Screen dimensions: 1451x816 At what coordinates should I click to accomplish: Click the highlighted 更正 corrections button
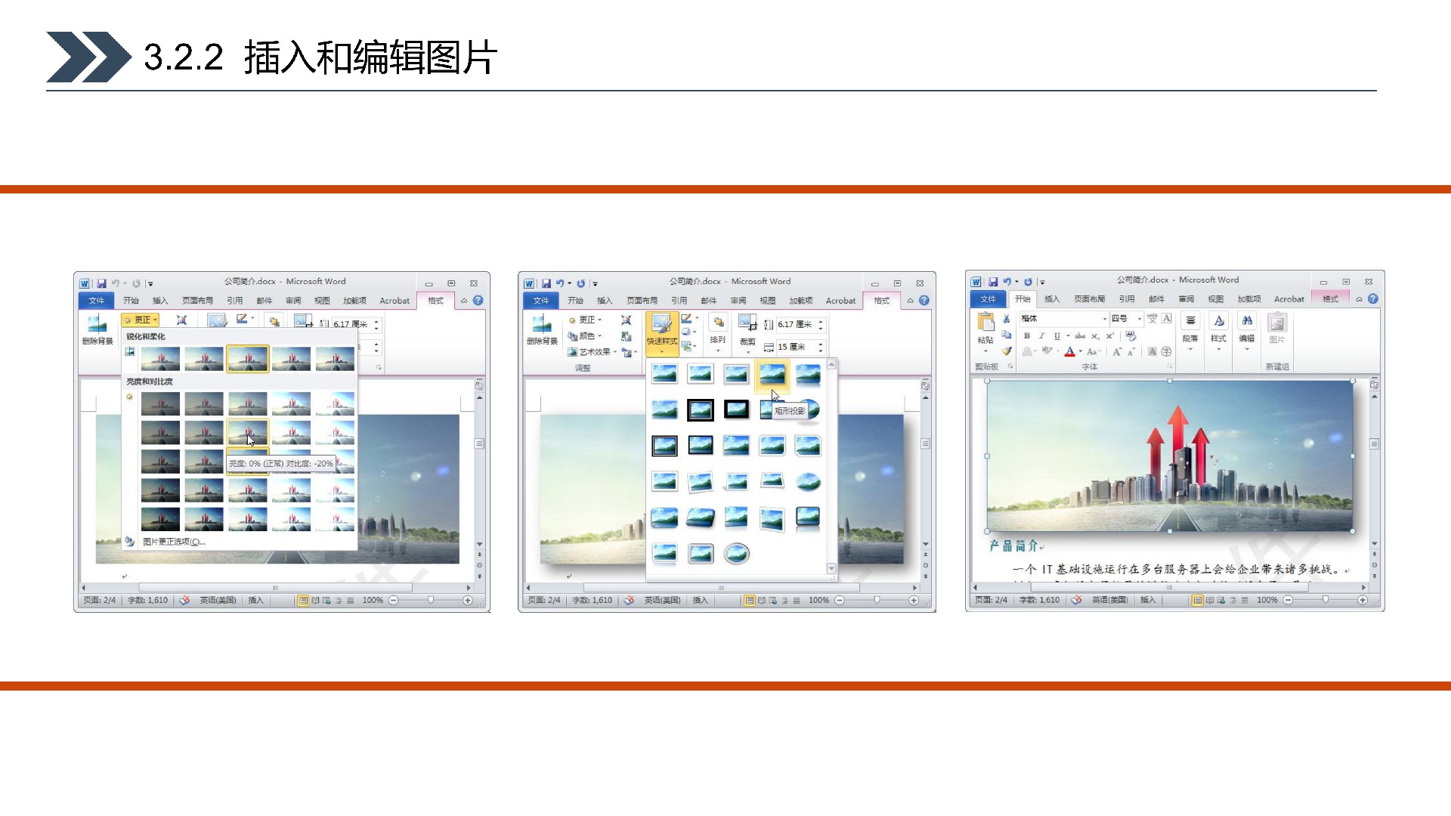[x=141, y=320]
